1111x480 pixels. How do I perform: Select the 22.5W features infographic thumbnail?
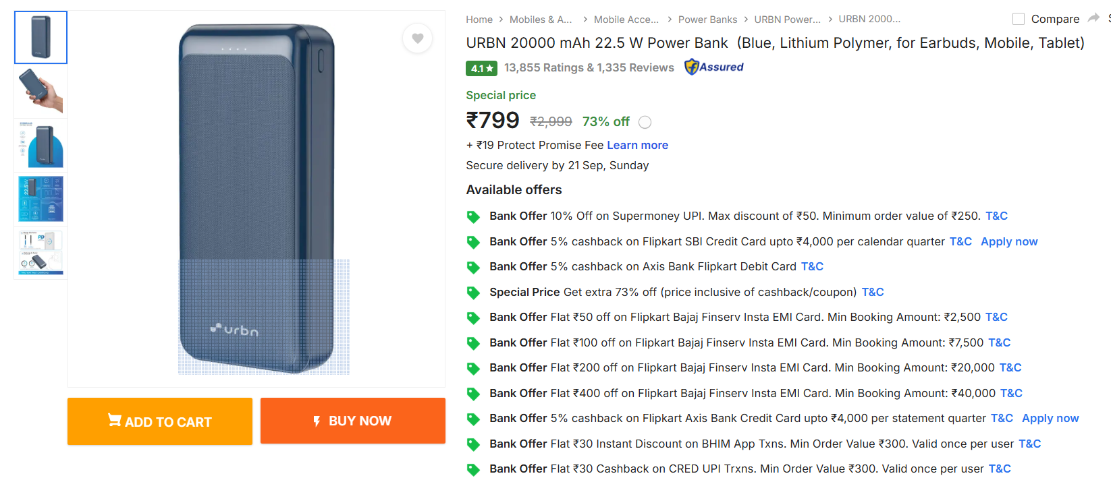pos(40,199)
